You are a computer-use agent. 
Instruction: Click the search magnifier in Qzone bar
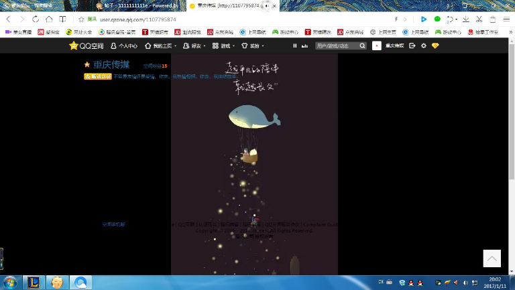(362, 46)
